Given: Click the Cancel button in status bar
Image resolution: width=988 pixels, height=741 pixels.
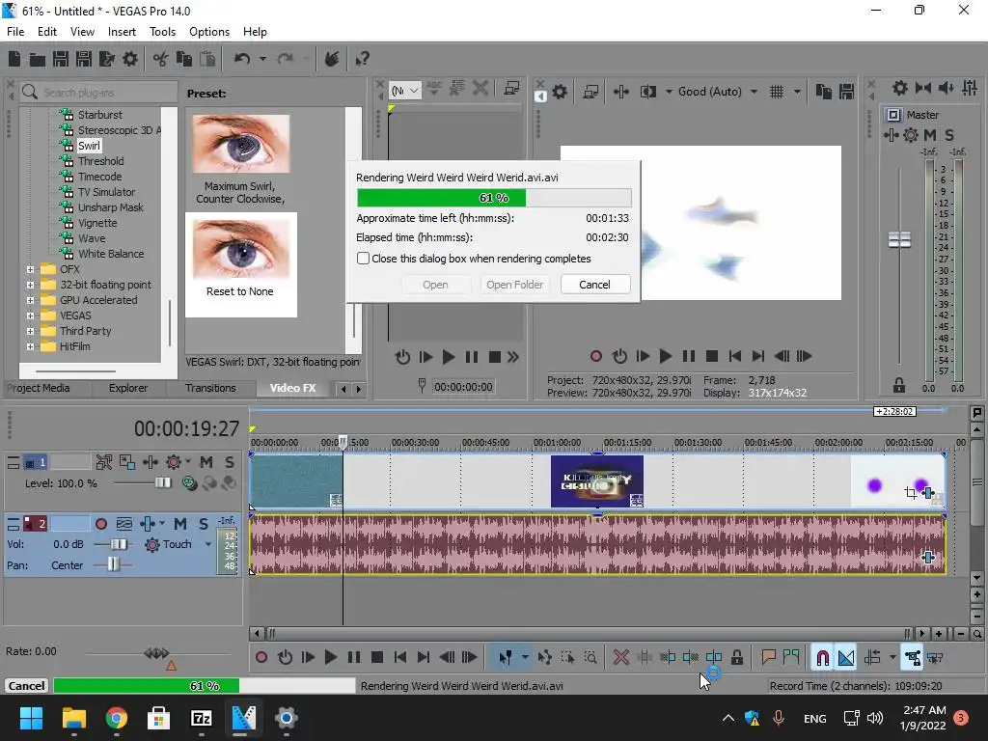Looking at the screenshot, I should tap(26, 686).
